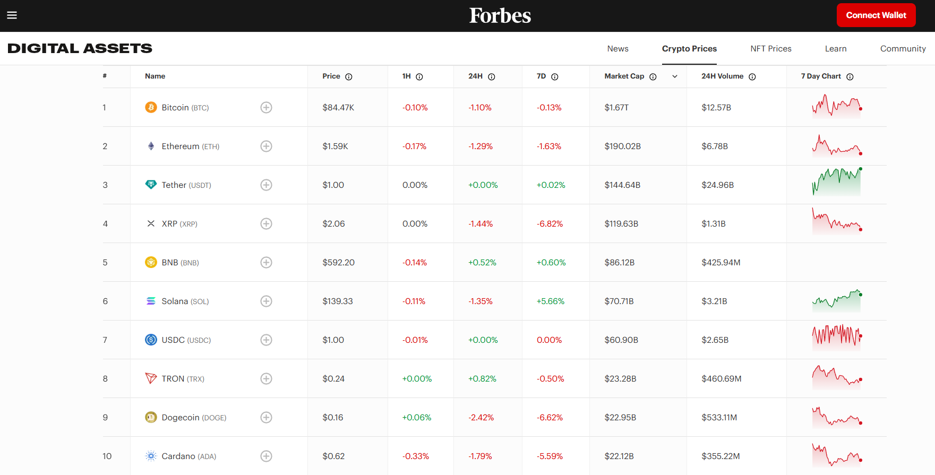Open the Bitcoin (BTC) link
Screen dimensions: 935x475
click(185, 108)
